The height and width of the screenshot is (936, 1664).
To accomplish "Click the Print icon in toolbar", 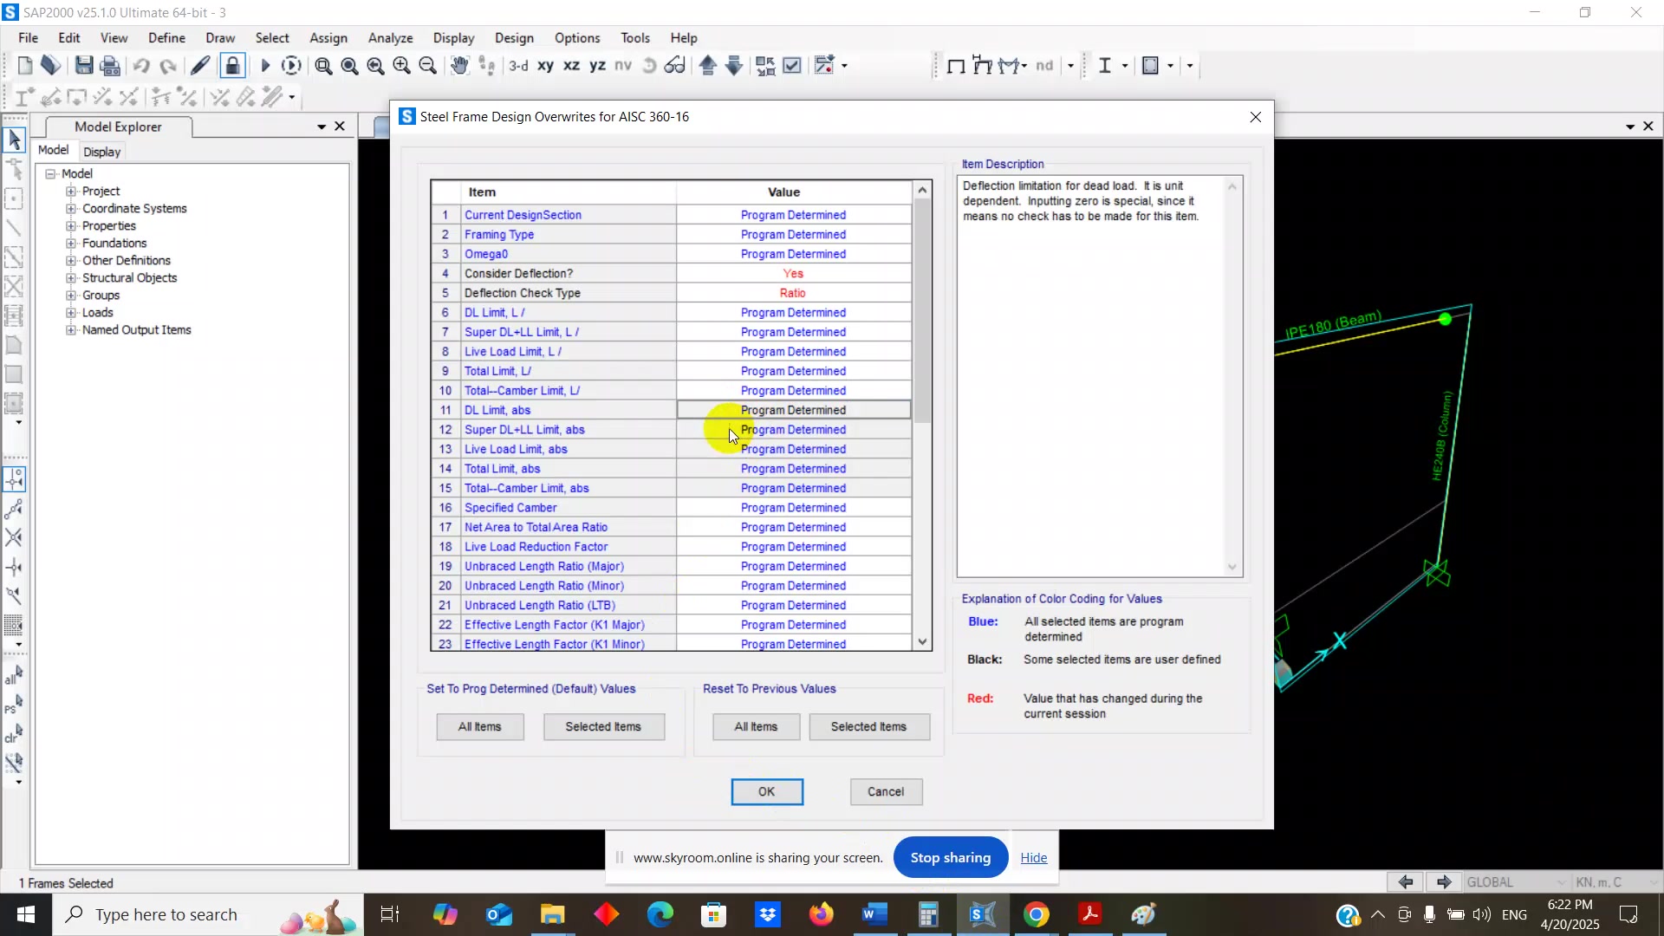I will [110, 66].
